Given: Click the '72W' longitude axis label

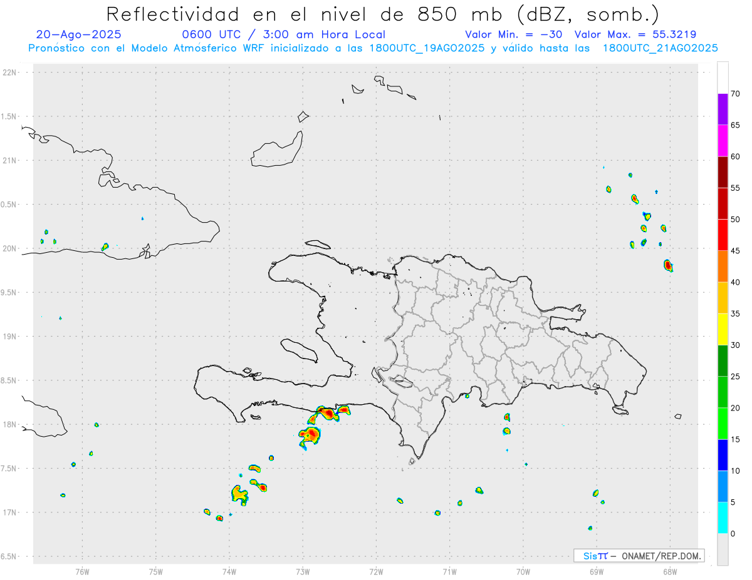Looking at the screenshot, I should pyautogui.click(x=376, y=572).
